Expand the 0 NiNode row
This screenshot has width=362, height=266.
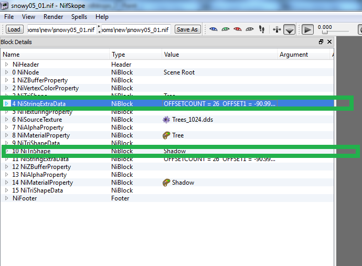(x=7, y=72)
